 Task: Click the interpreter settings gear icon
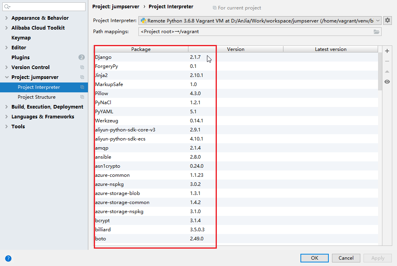click(x=388, y=20)
